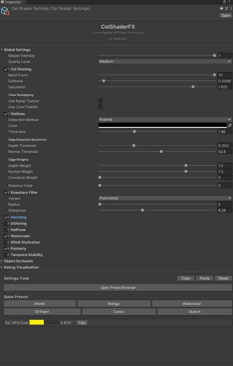Screen dimensions: 233x366
Task: Expand the Object Exclusion section
Action: tap(2, 261)
